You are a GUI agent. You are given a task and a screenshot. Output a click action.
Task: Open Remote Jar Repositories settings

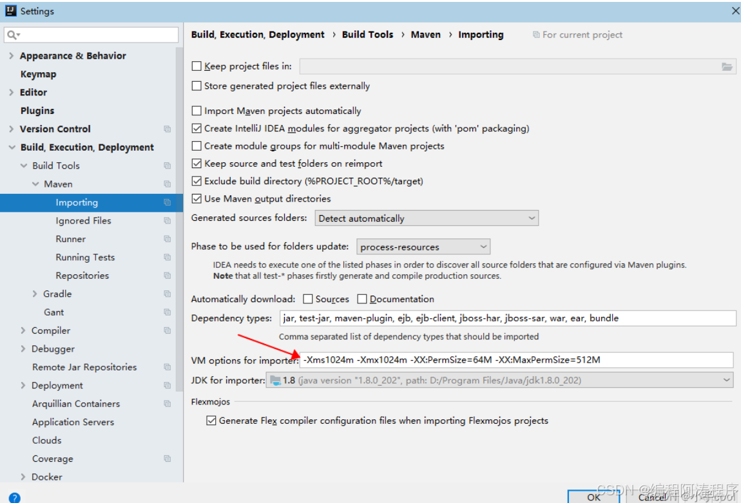pyautogui.click(x=84, y=367)
